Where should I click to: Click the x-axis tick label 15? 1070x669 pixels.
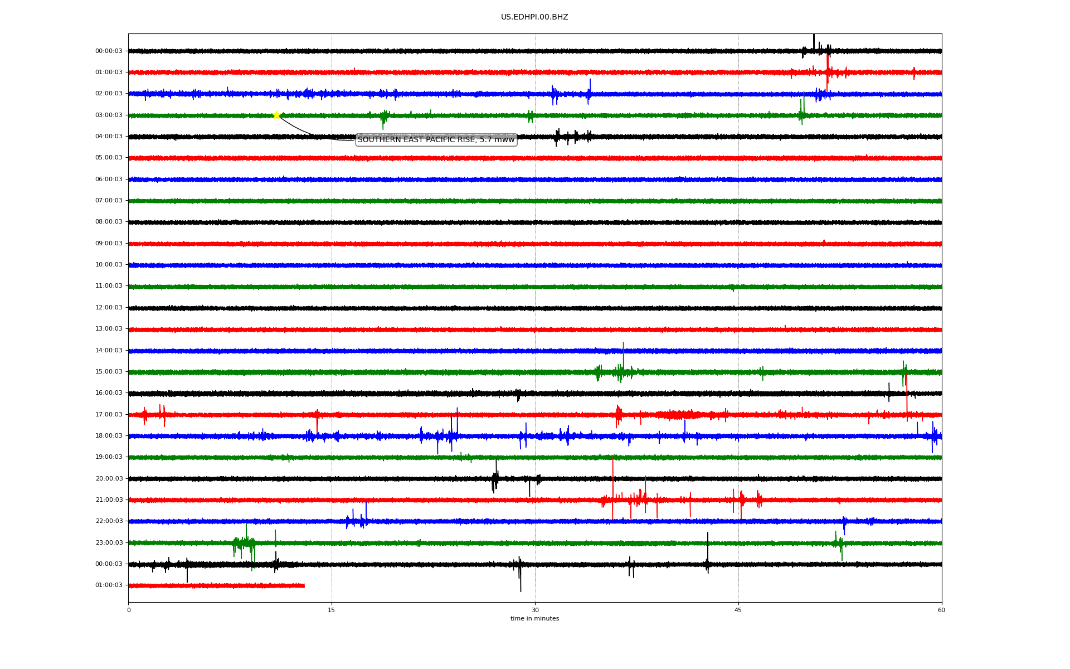(332, 610)
